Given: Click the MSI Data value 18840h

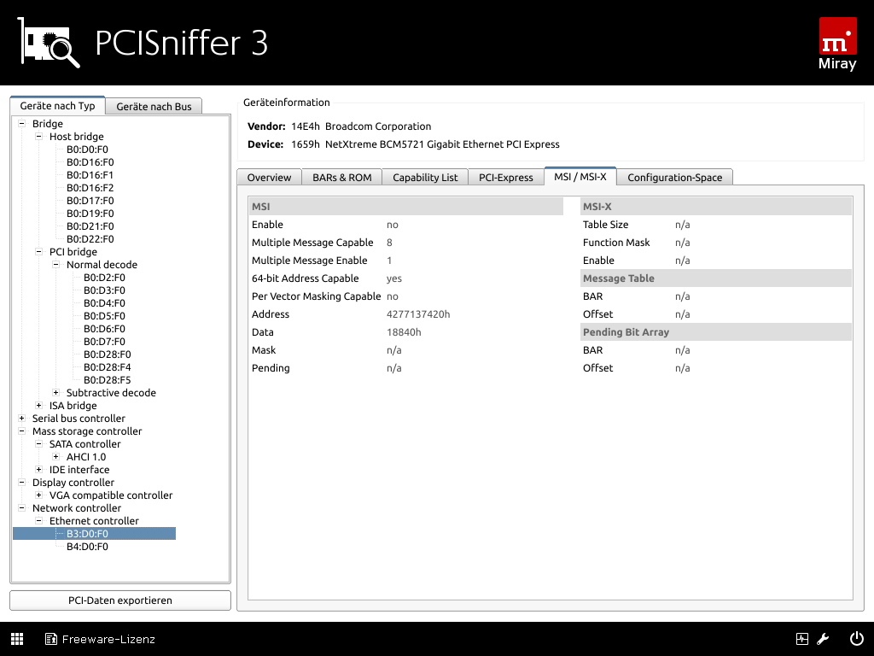Looking at the screenshot, I should click(x=404, y=332).
